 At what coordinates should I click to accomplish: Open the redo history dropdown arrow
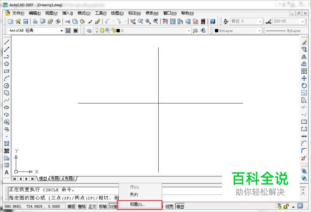pos(125,21)
